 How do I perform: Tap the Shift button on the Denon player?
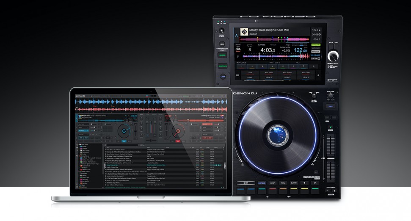click(245, 183)
